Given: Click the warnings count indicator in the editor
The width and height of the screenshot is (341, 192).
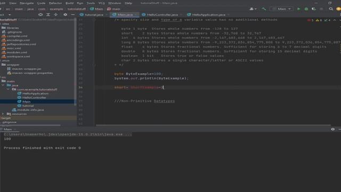Looking at the screenshot, I should pyautogui.click(x=319, y=20).
